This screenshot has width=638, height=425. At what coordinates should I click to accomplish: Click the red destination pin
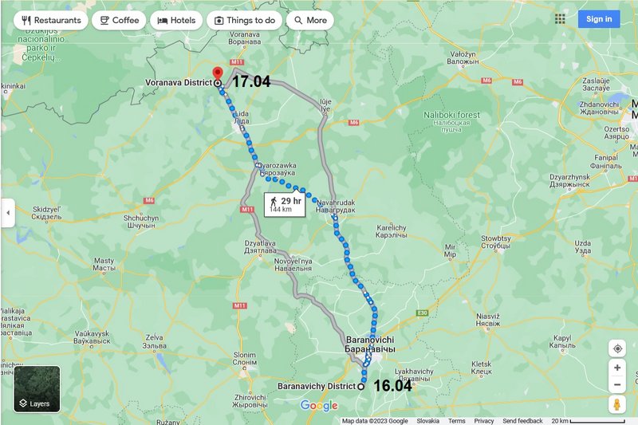click(218, 74)
